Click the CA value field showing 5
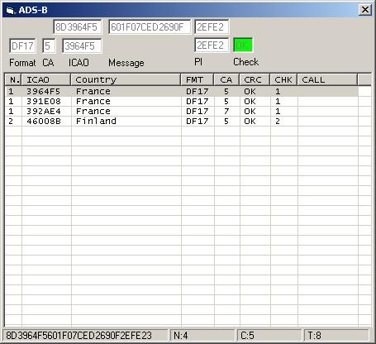The width and height of the screenshot is (376, 344). click(49, 45)
